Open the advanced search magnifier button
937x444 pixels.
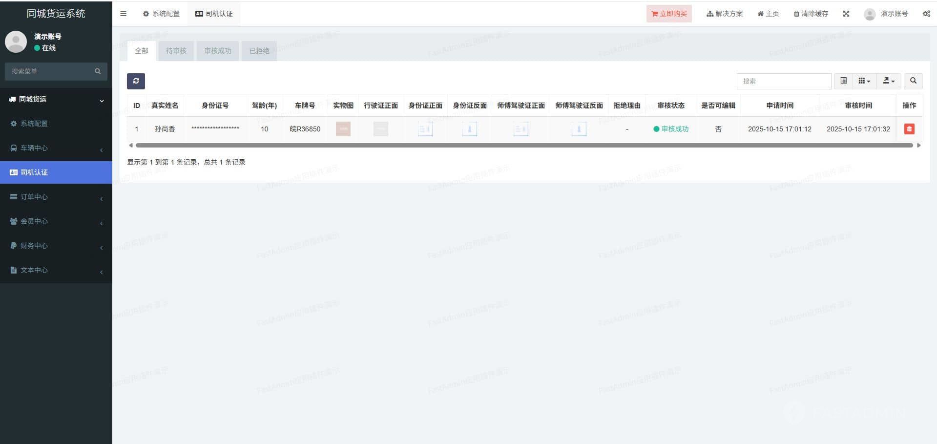pyautogui.click(x=913, y=81)
